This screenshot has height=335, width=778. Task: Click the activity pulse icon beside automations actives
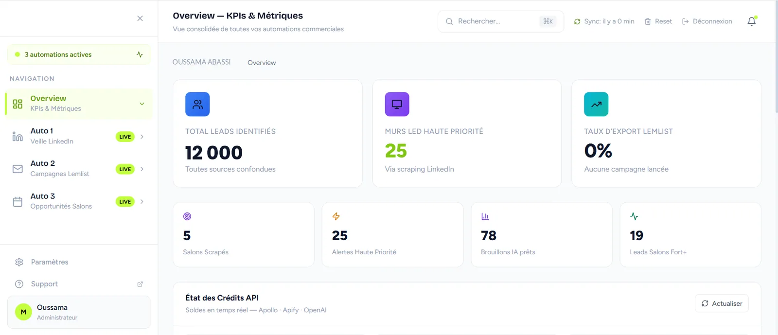[140, 54]
